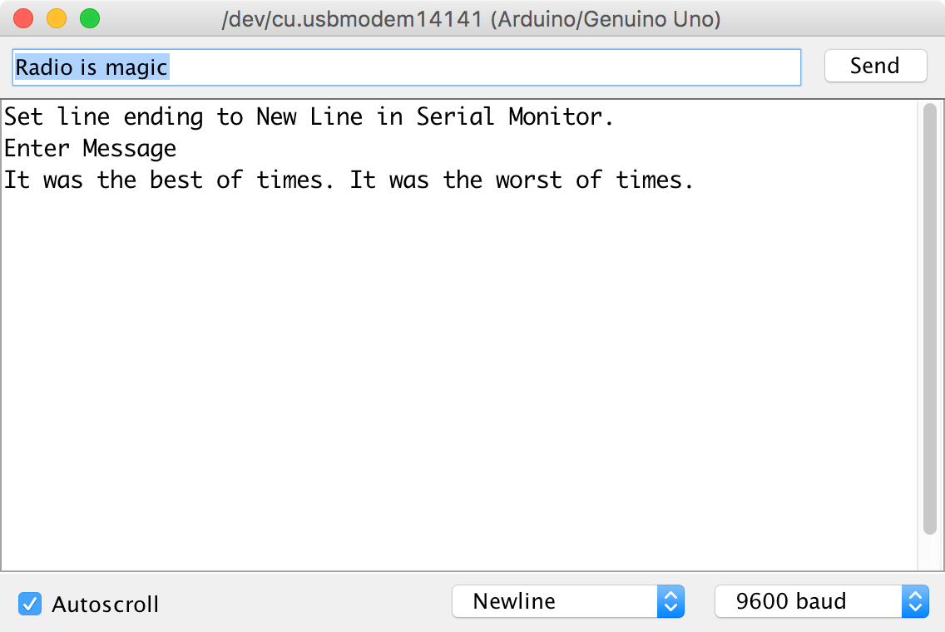Screen dimensions: 945x632
Task: Click the Send button
Action: point(875,67)
